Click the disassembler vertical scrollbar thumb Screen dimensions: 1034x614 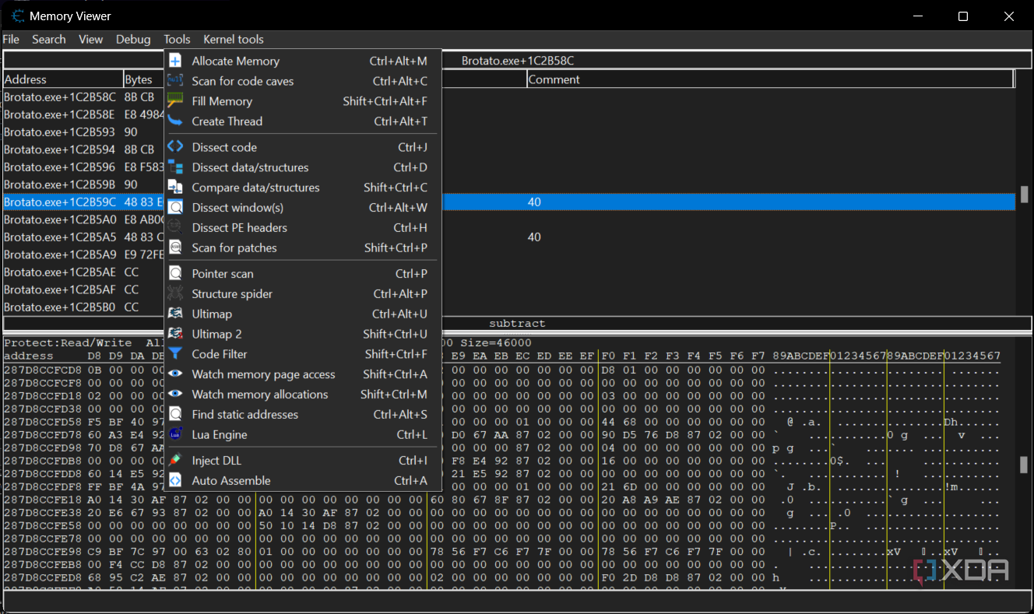[x=1024, y=194]
